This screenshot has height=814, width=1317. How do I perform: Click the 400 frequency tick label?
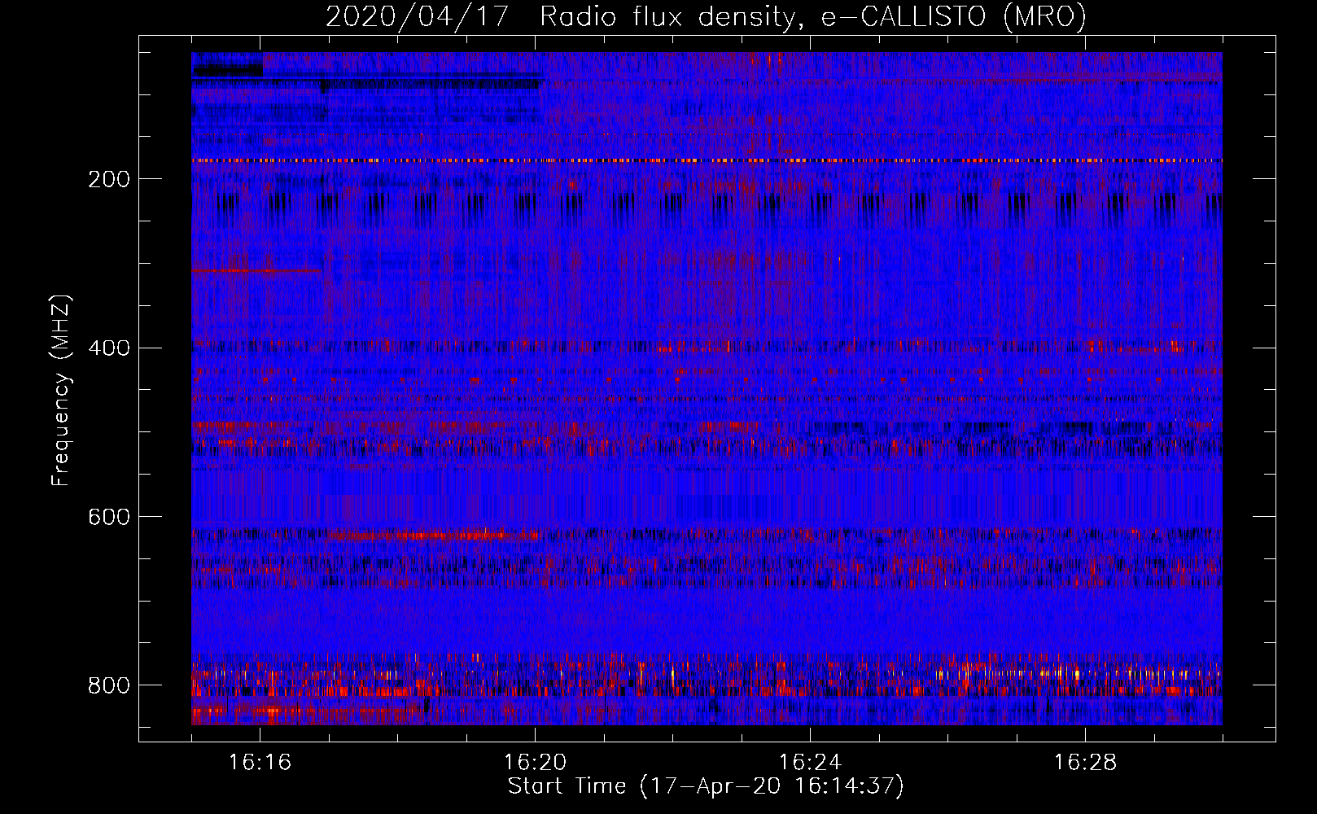(109, 348)
